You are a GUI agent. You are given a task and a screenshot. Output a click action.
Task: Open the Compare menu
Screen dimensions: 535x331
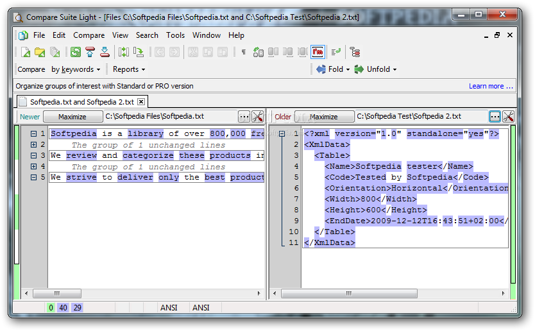(x=89, y=35)
